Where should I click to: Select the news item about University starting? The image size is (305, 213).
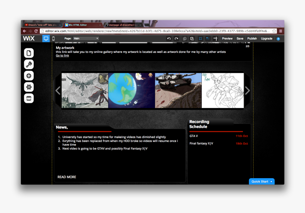tap(114, 137)
